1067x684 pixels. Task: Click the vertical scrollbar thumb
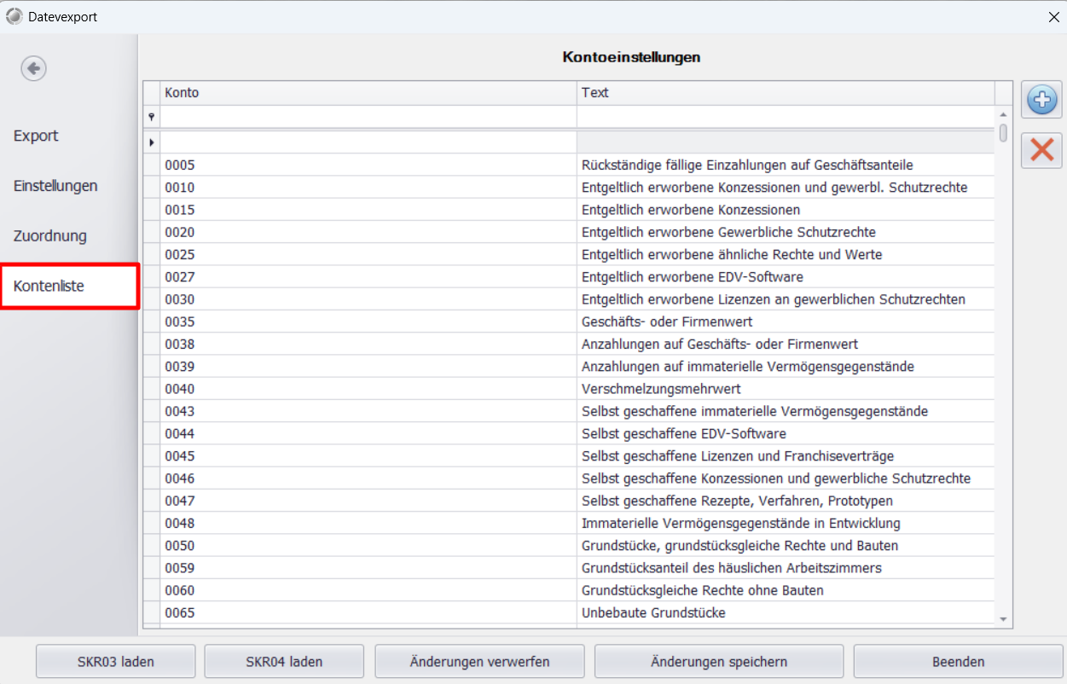pyautogui.click(x=1004, y=133)
